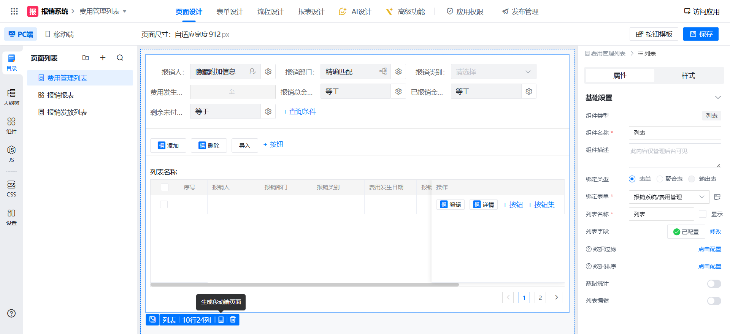Image resolution: width=730 pixels, height=334 pixels.
Task: Open the CSS style editor panel
Action: click(x=11, y=188)
